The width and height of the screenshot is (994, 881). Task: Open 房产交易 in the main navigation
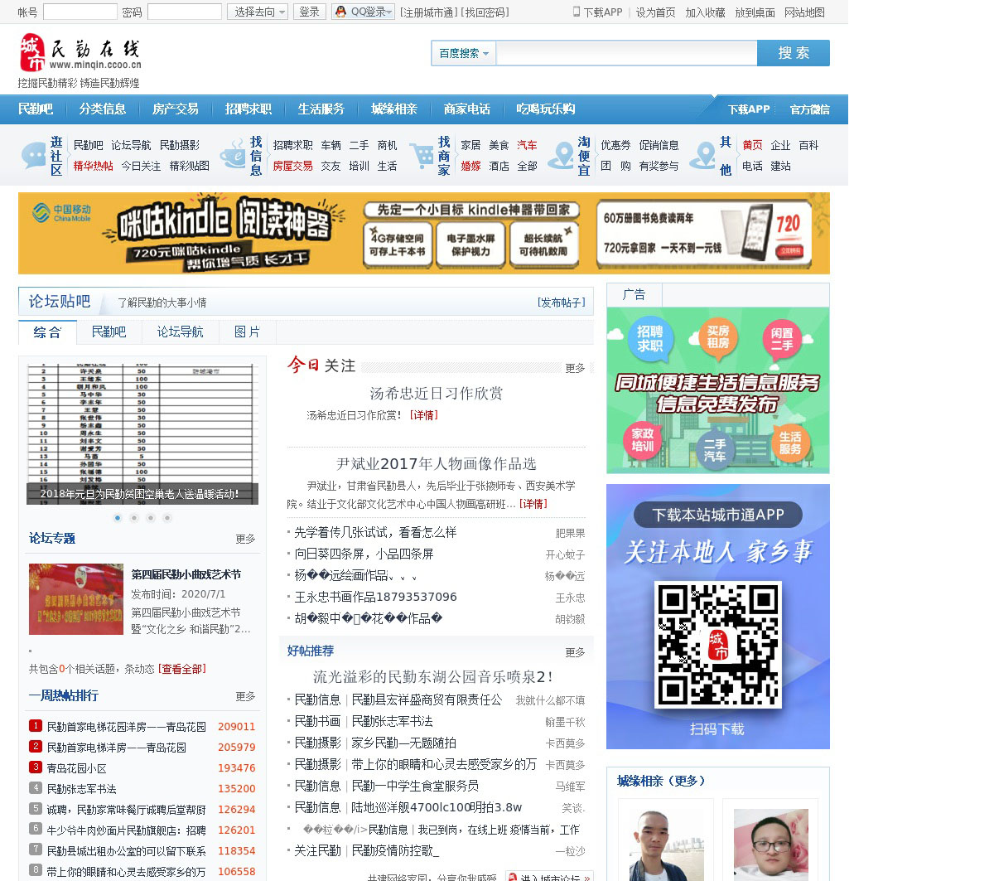tap(176, 109)
